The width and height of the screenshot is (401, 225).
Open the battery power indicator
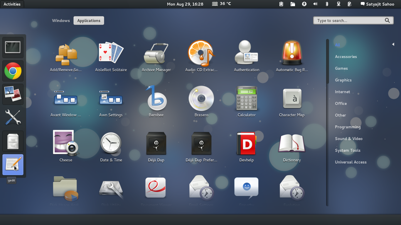pyautogui.click(x=349, y=4)
